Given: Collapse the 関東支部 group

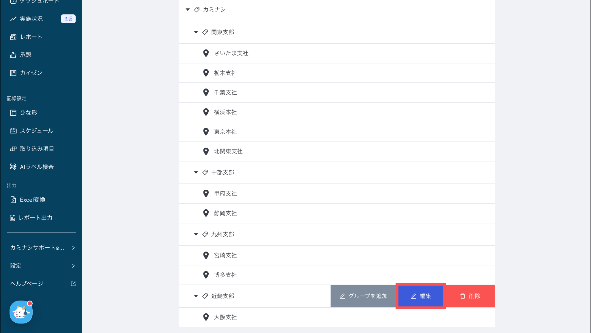Looking at the screenshot, I should (196, 32).
